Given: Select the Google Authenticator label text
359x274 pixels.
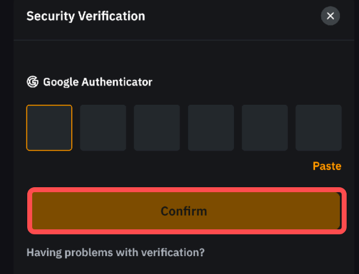Looking at the screenshot, I should [x=98, y=82].
